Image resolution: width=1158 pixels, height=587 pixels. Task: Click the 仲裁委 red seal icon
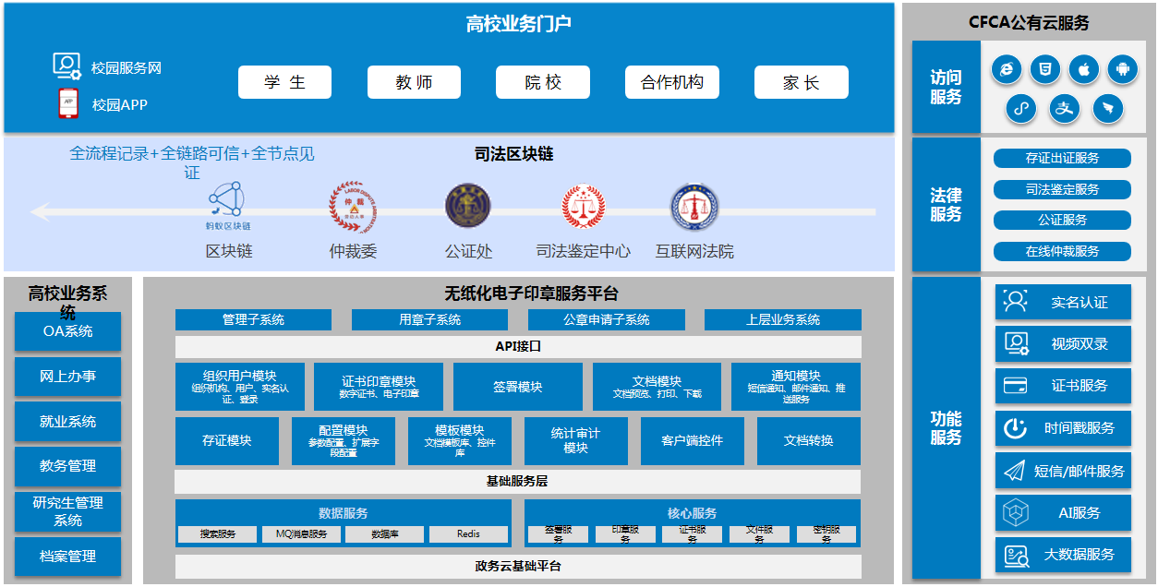pos(354,207)
